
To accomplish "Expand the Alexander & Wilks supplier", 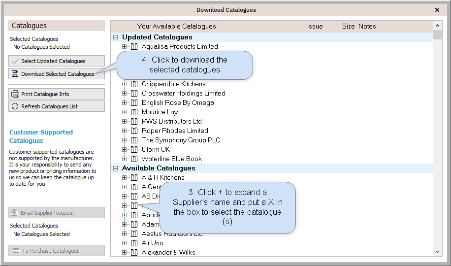I will pyautogui.click(x=124, y=253).
